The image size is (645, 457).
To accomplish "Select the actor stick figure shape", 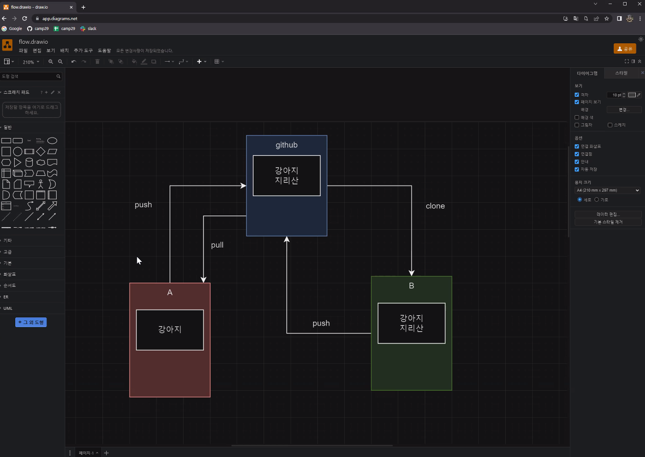I will point(41,184).
